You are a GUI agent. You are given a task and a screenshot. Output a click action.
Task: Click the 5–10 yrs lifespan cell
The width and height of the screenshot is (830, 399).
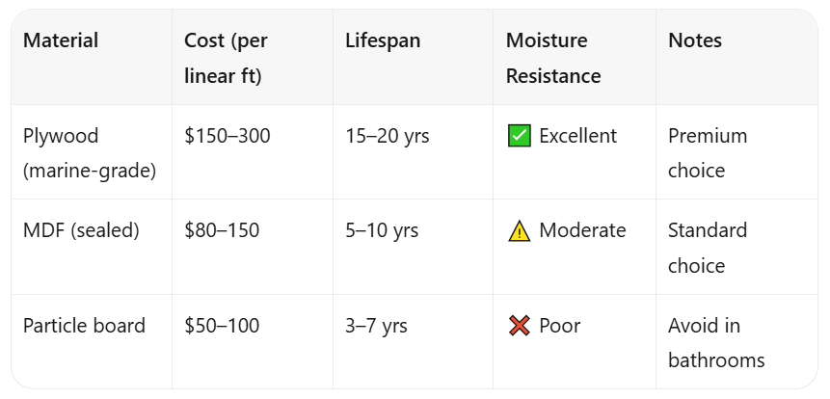tap(382, 230)
